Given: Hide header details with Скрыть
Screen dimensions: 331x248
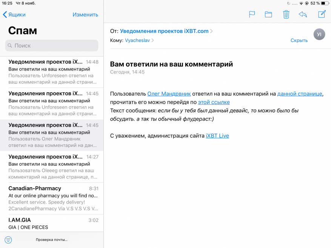Looking at the screenshot, I should tap(299, 40).
